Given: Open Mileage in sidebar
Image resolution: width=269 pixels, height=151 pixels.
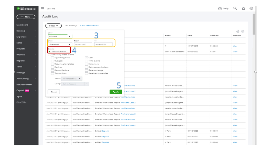Looking at the screenshot, I should pyautogui.click(x=21, y=73).
